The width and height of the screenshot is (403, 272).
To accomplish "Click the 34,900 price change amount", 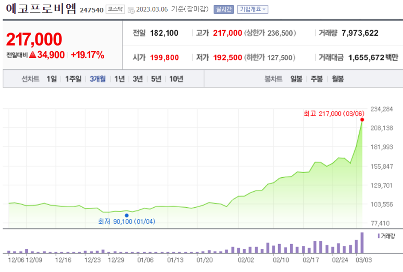I will [51, 55].
